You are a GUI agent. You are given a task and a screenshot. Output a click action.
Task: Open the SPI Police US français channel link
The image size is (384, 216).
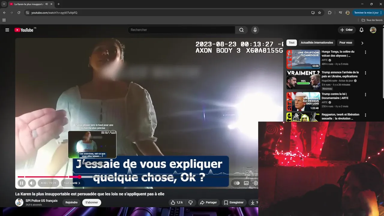click(41, 201)
